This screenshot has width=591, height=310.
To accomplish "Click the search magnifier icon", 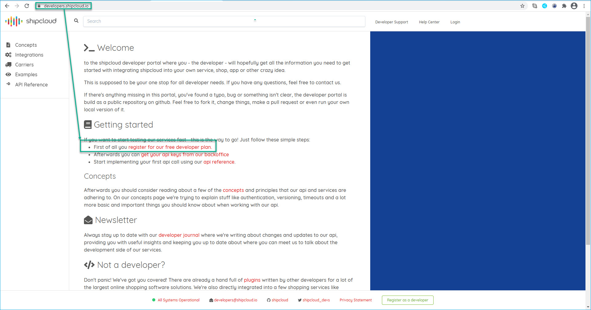I will (x=76, y=21).
